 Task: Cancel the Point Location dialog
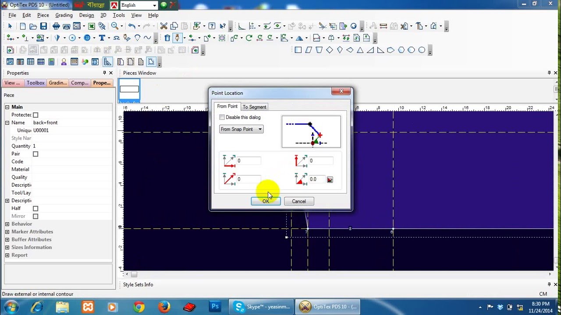(x=299, y=201)
